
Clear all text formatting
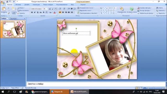pyautogui.click(x=56, y=9)
